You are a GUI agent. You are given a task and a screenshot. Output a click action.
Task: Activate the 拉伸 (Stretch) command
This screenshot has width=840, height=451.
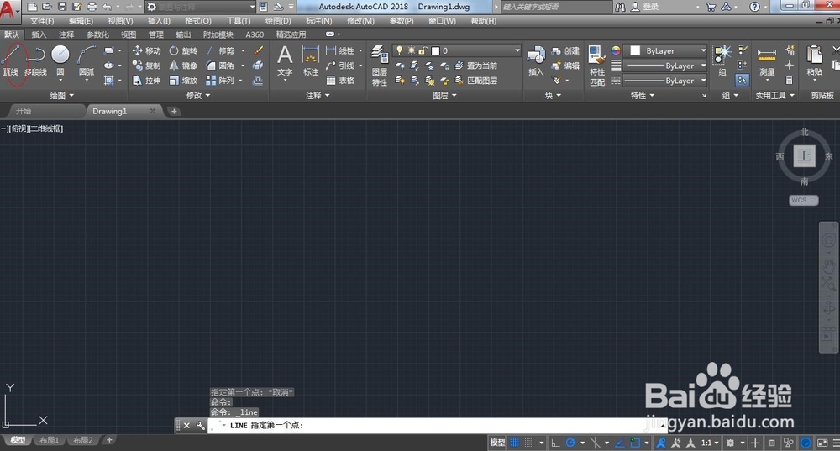(x=146, y=81)
